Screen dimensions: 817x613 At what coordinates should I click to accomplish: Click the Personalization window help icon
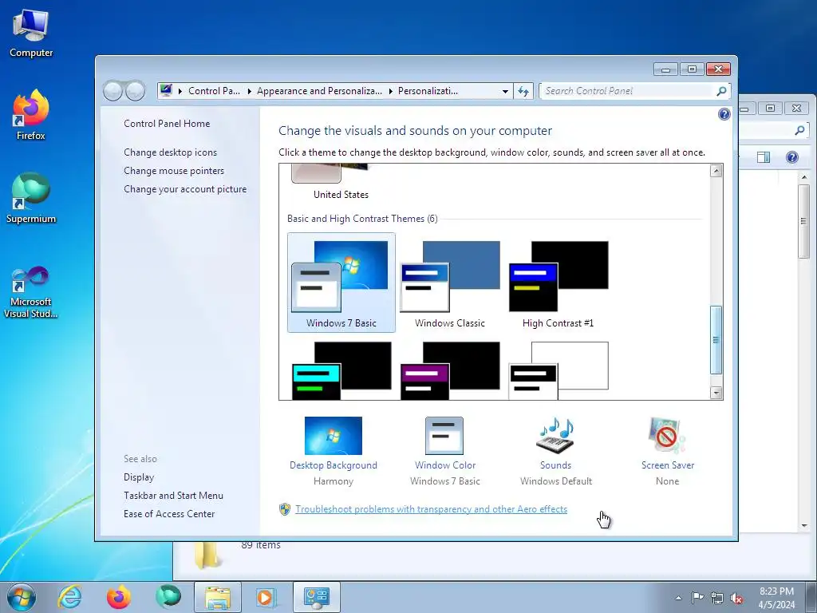[x=724, y=114]
